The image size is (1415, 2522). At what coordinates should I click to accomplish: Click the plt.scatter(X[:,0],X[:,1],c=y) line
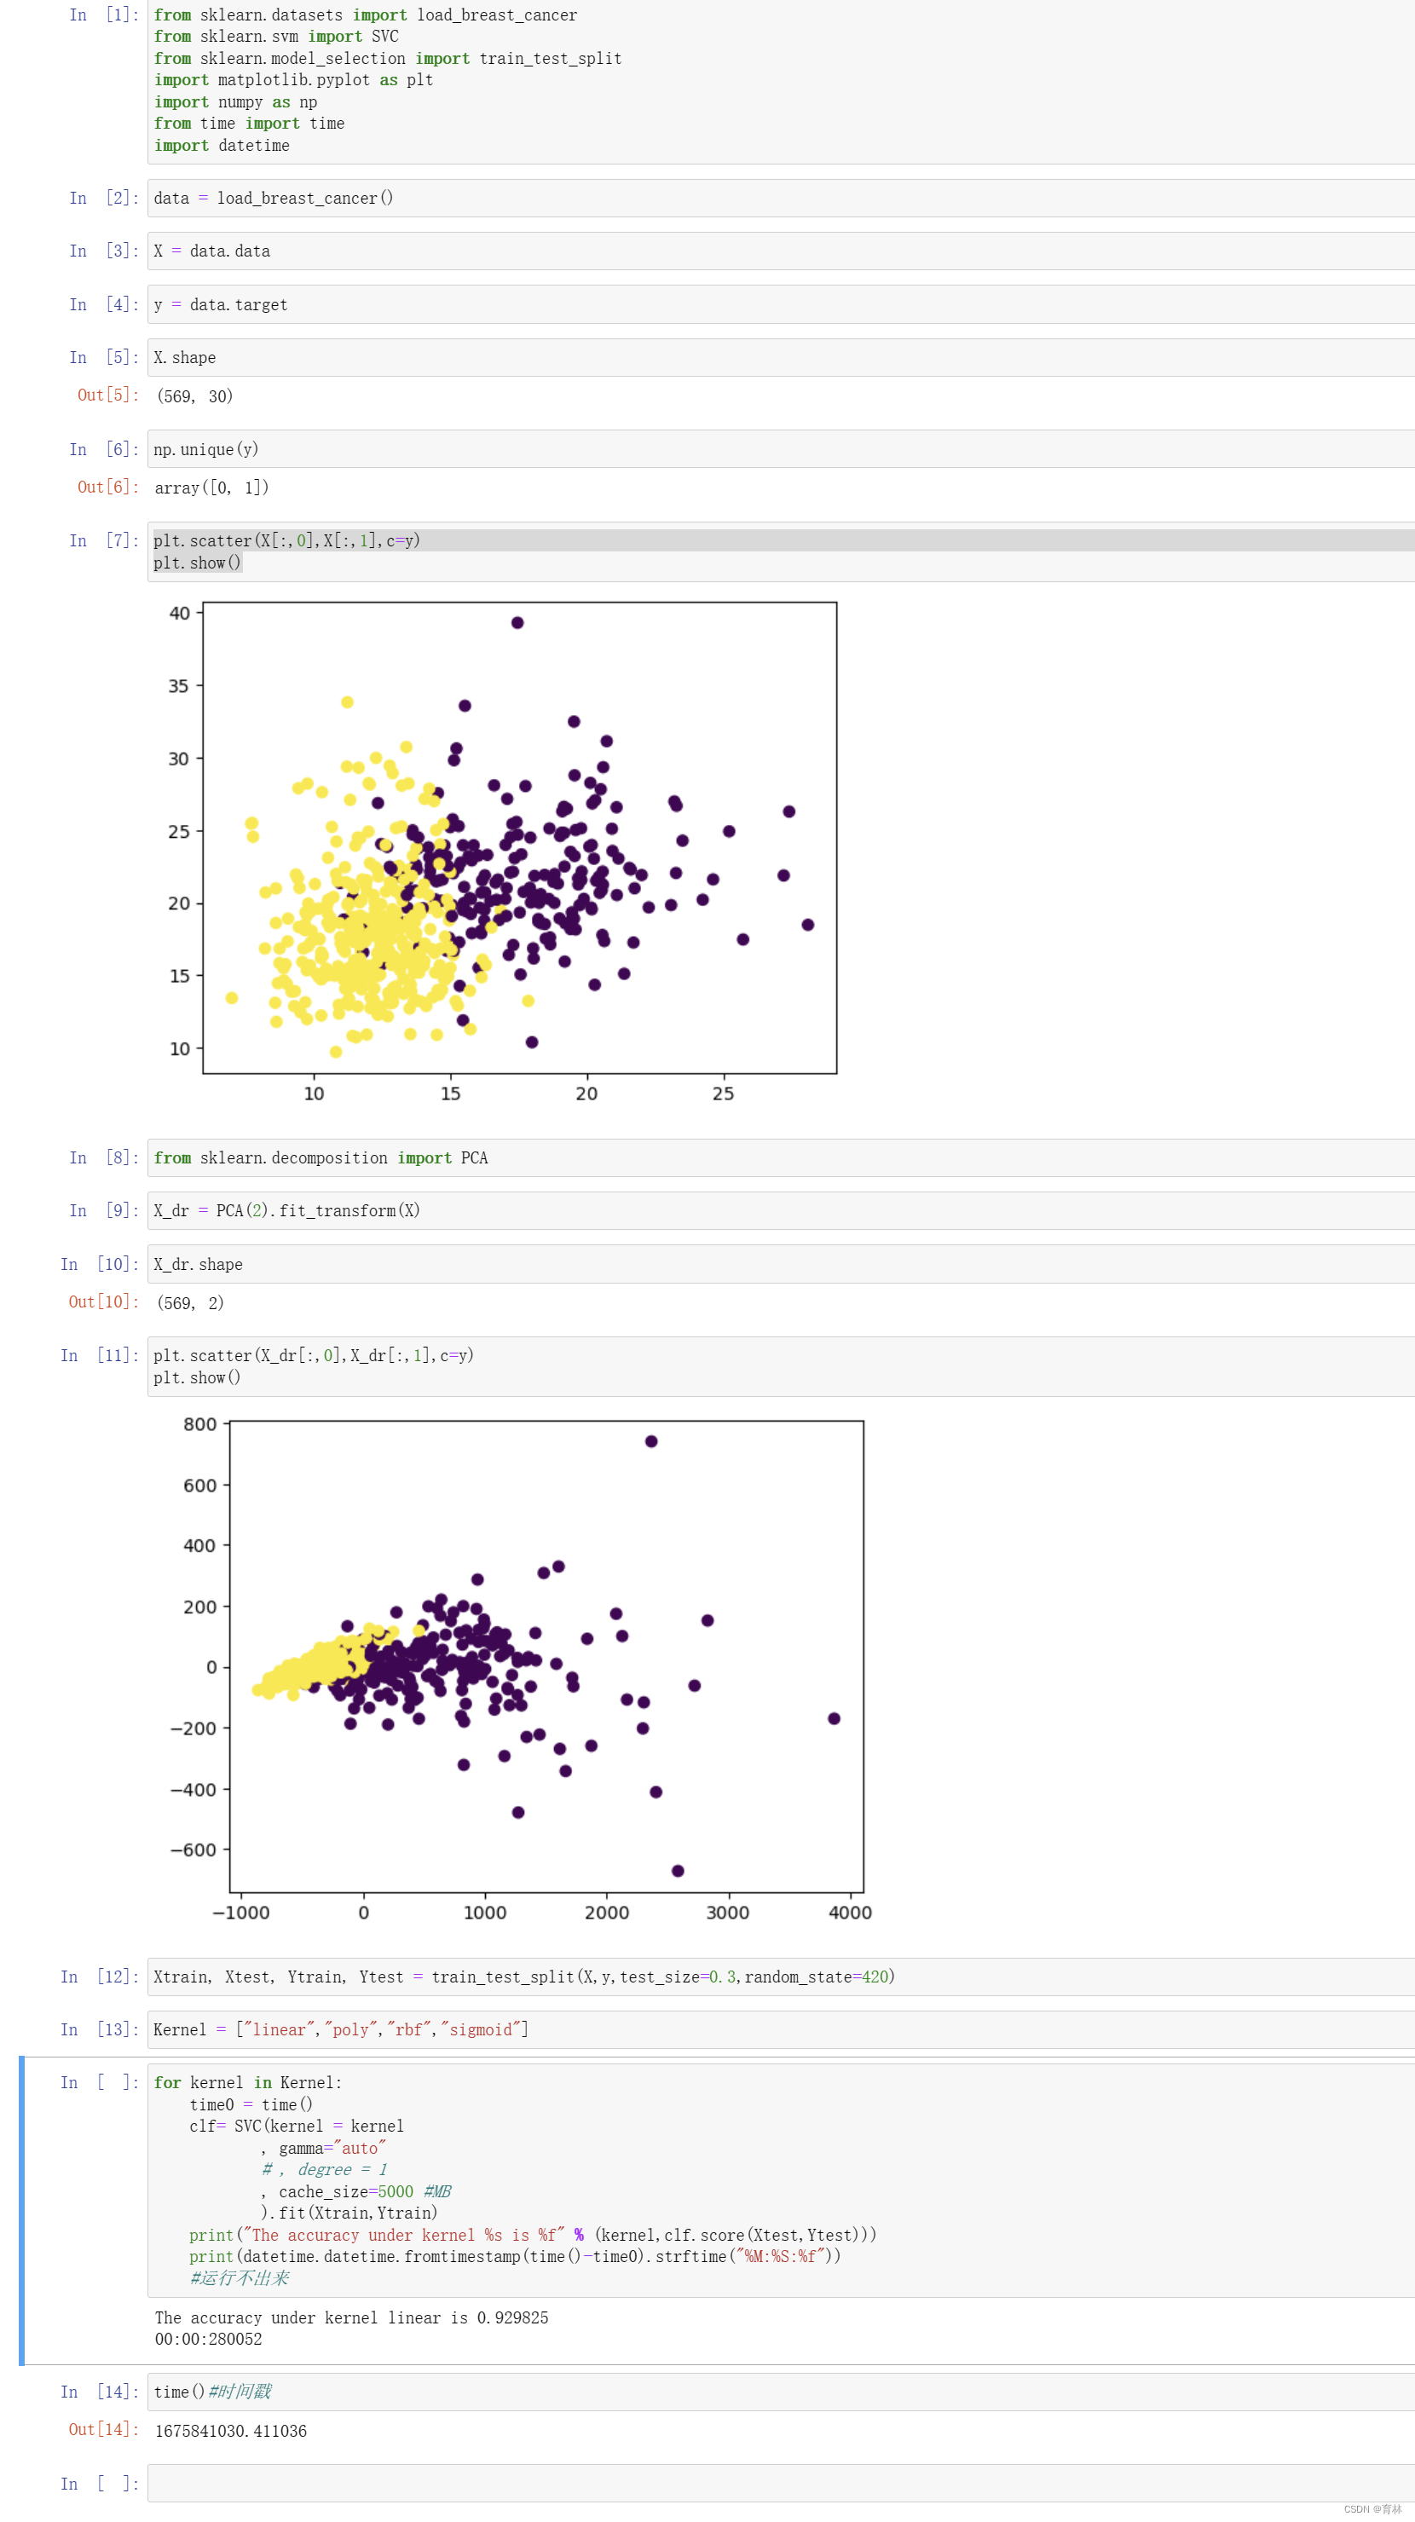click(x=287, y=540)
